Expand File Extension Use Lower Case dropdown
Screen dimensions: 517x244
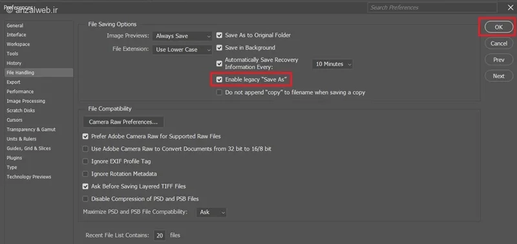182,50
